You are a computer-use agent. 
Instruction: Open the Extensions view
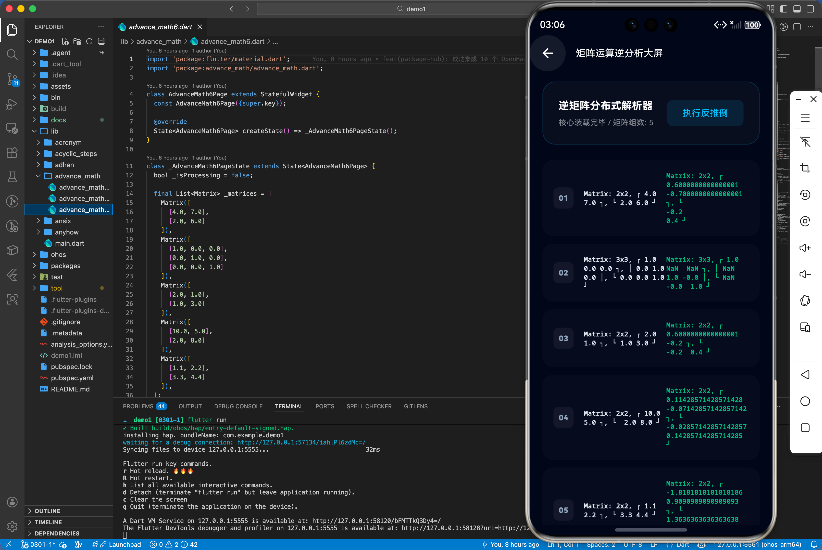(12, 153)
